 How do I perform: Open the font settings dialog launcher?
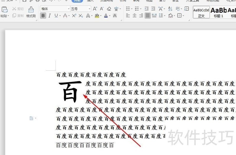click(x=121, y=20)
